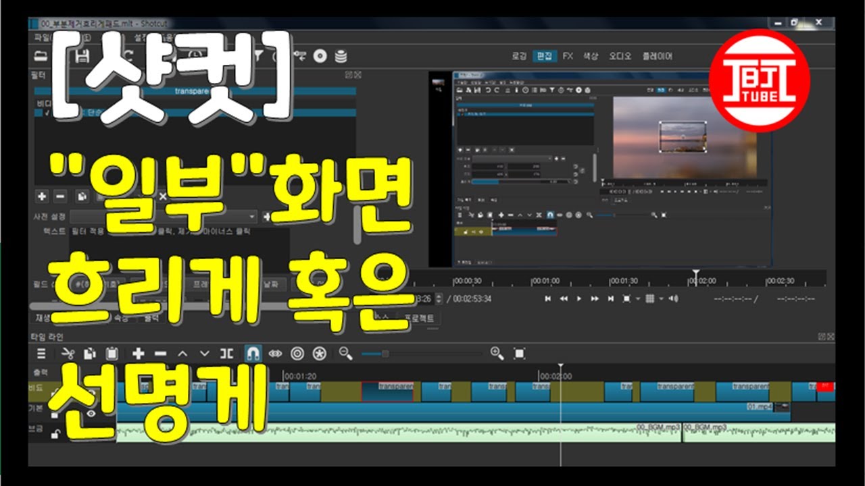Open the Export disc icon

point(320,56)
